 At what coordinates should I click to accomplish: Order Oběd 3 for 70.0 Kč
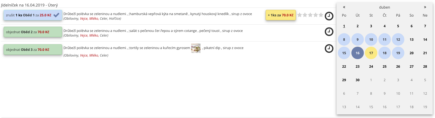pyautogui.click(x=33, y=50)
